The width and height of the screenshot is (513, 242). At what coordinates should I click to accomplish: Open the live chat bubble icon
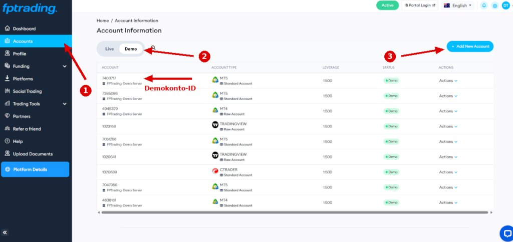[x=507, y=233]
